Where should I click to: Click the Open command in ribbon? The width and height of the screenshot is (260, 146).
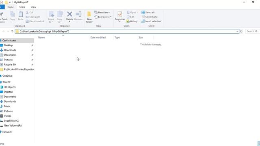point(132,13)
